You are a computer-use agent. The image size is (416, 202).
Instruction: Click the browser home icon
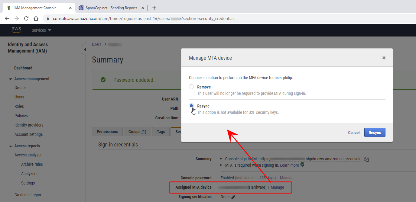point(36,18)
